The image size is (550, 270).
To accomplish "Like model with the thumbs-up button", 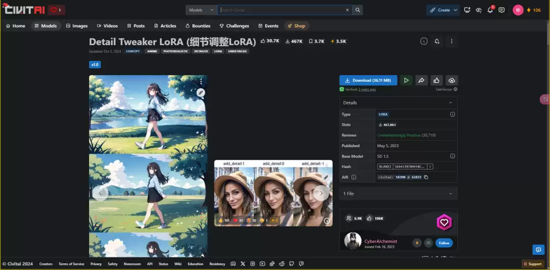I will point(436,80).
